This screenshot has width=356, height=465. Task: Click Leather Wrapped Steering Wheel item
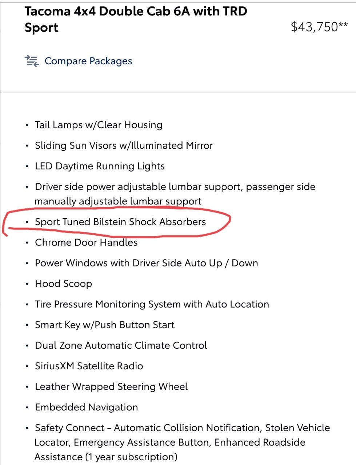(x=111, y=387)
